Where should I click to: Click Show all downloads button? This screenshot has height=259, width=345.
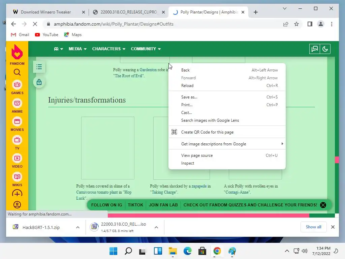click(313, 227)
